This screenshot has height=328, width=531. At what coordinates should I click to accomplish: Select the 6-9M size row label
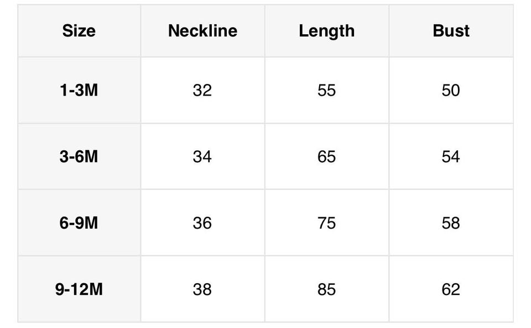(x=79, y=223)
